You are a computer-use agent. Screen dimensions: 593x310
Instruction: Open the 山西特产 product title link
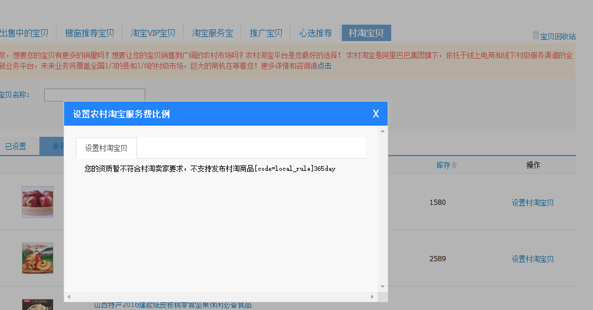coord(173,305)
